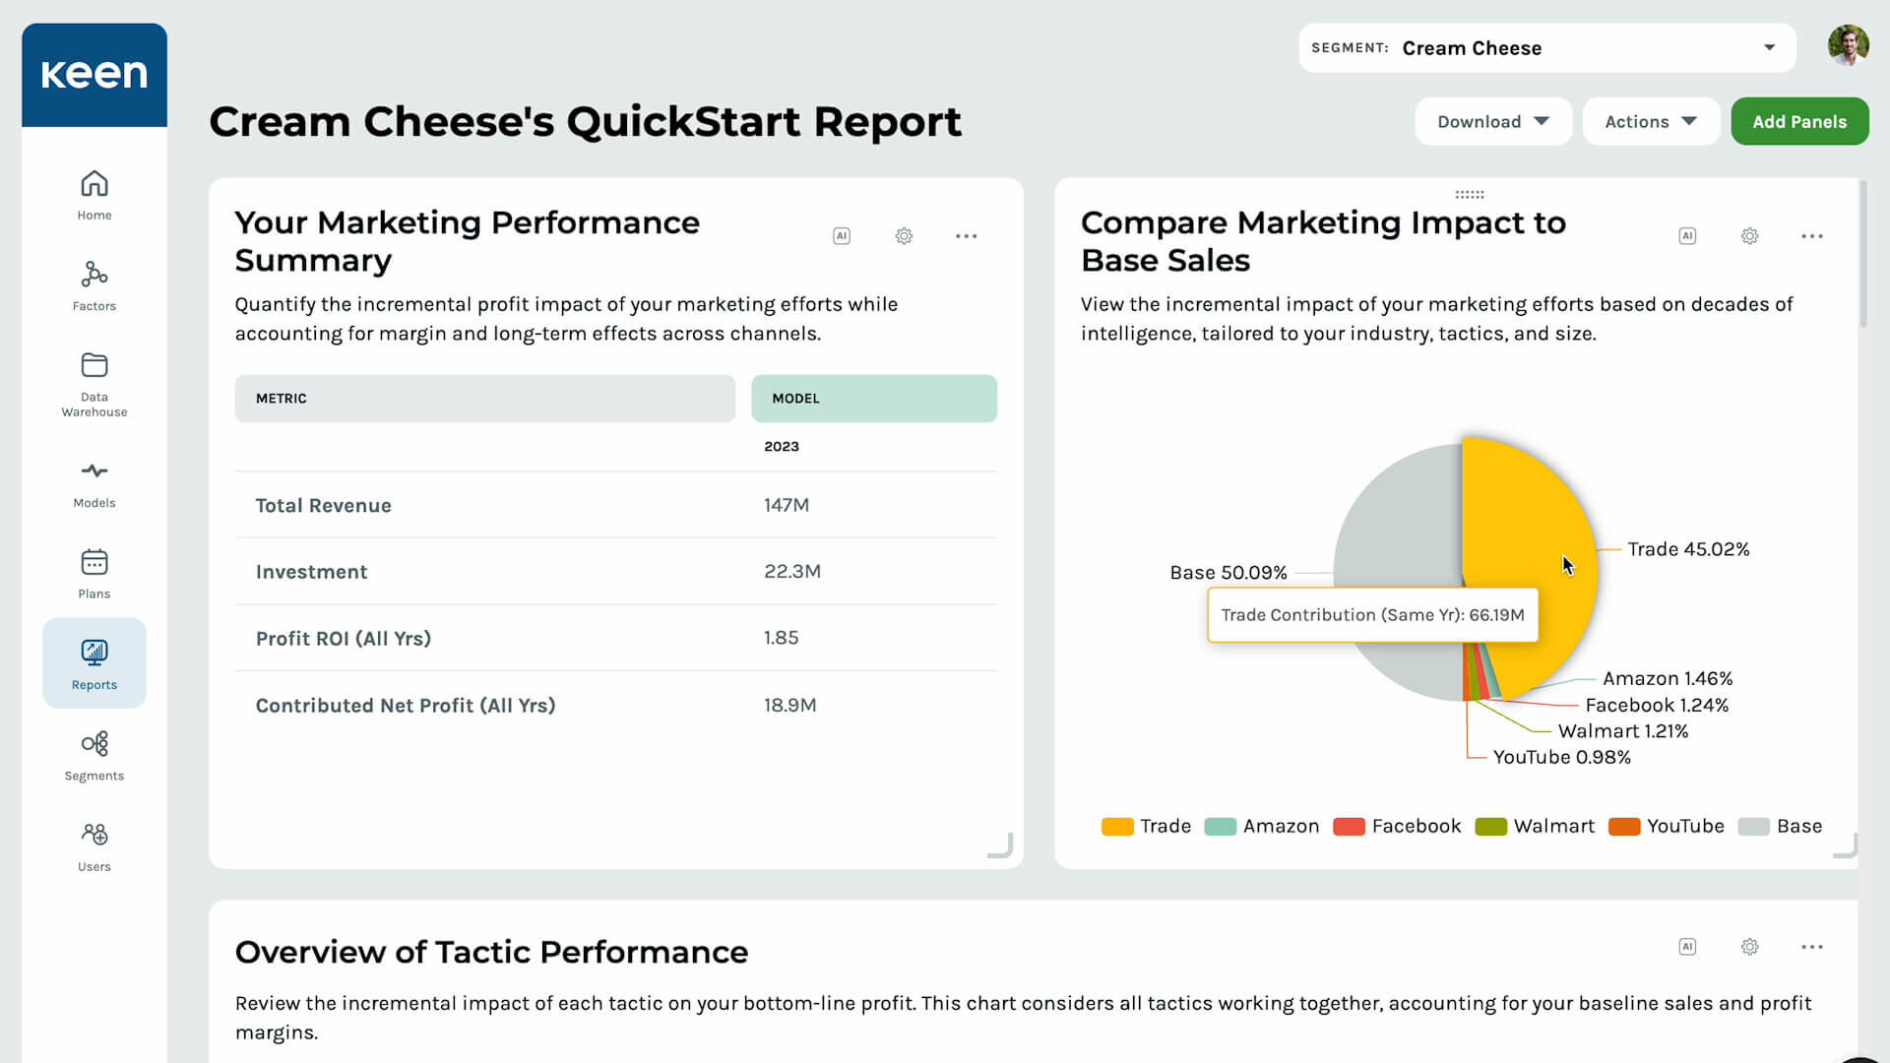
Task: Toggle Trade series in pie legend
Action: coord(1146,827)
